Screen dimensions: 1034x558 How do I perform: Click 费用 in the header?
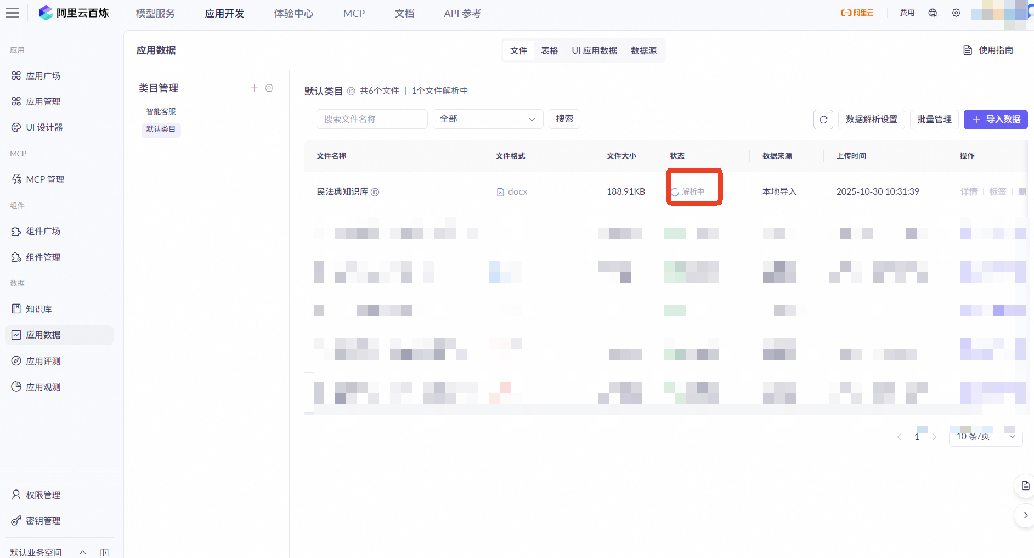[907, 13]
